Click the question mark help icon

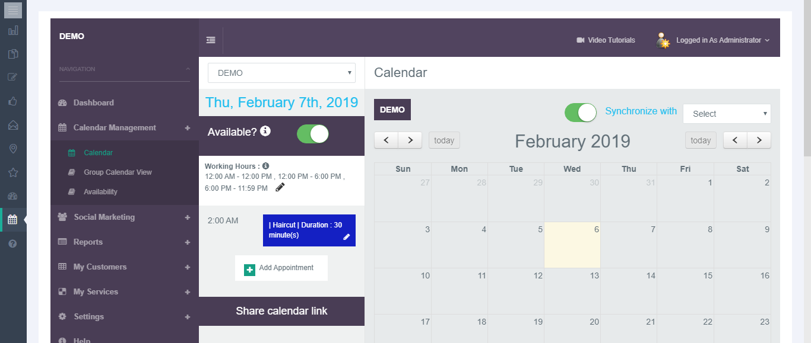click(13, 243)
